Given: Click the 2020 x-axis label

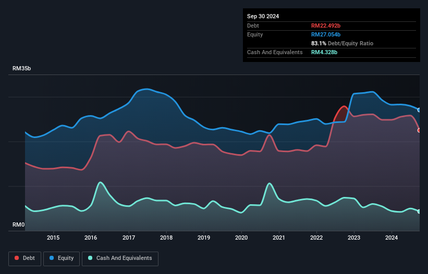Looking at the screenshot, I should [241, 238].
